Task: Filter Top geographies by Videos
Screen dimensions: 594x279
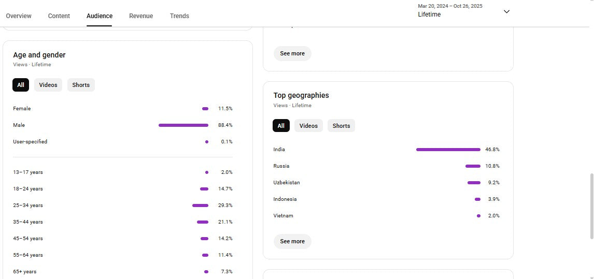Action: tap(308, 126)
